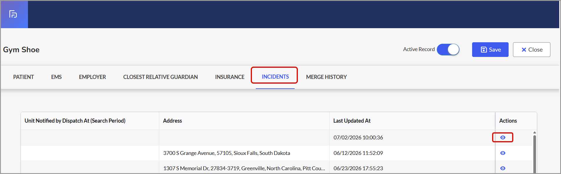Select the INCIDENTS tab
The image size is (561, 174).
click(x=275, y=77)
